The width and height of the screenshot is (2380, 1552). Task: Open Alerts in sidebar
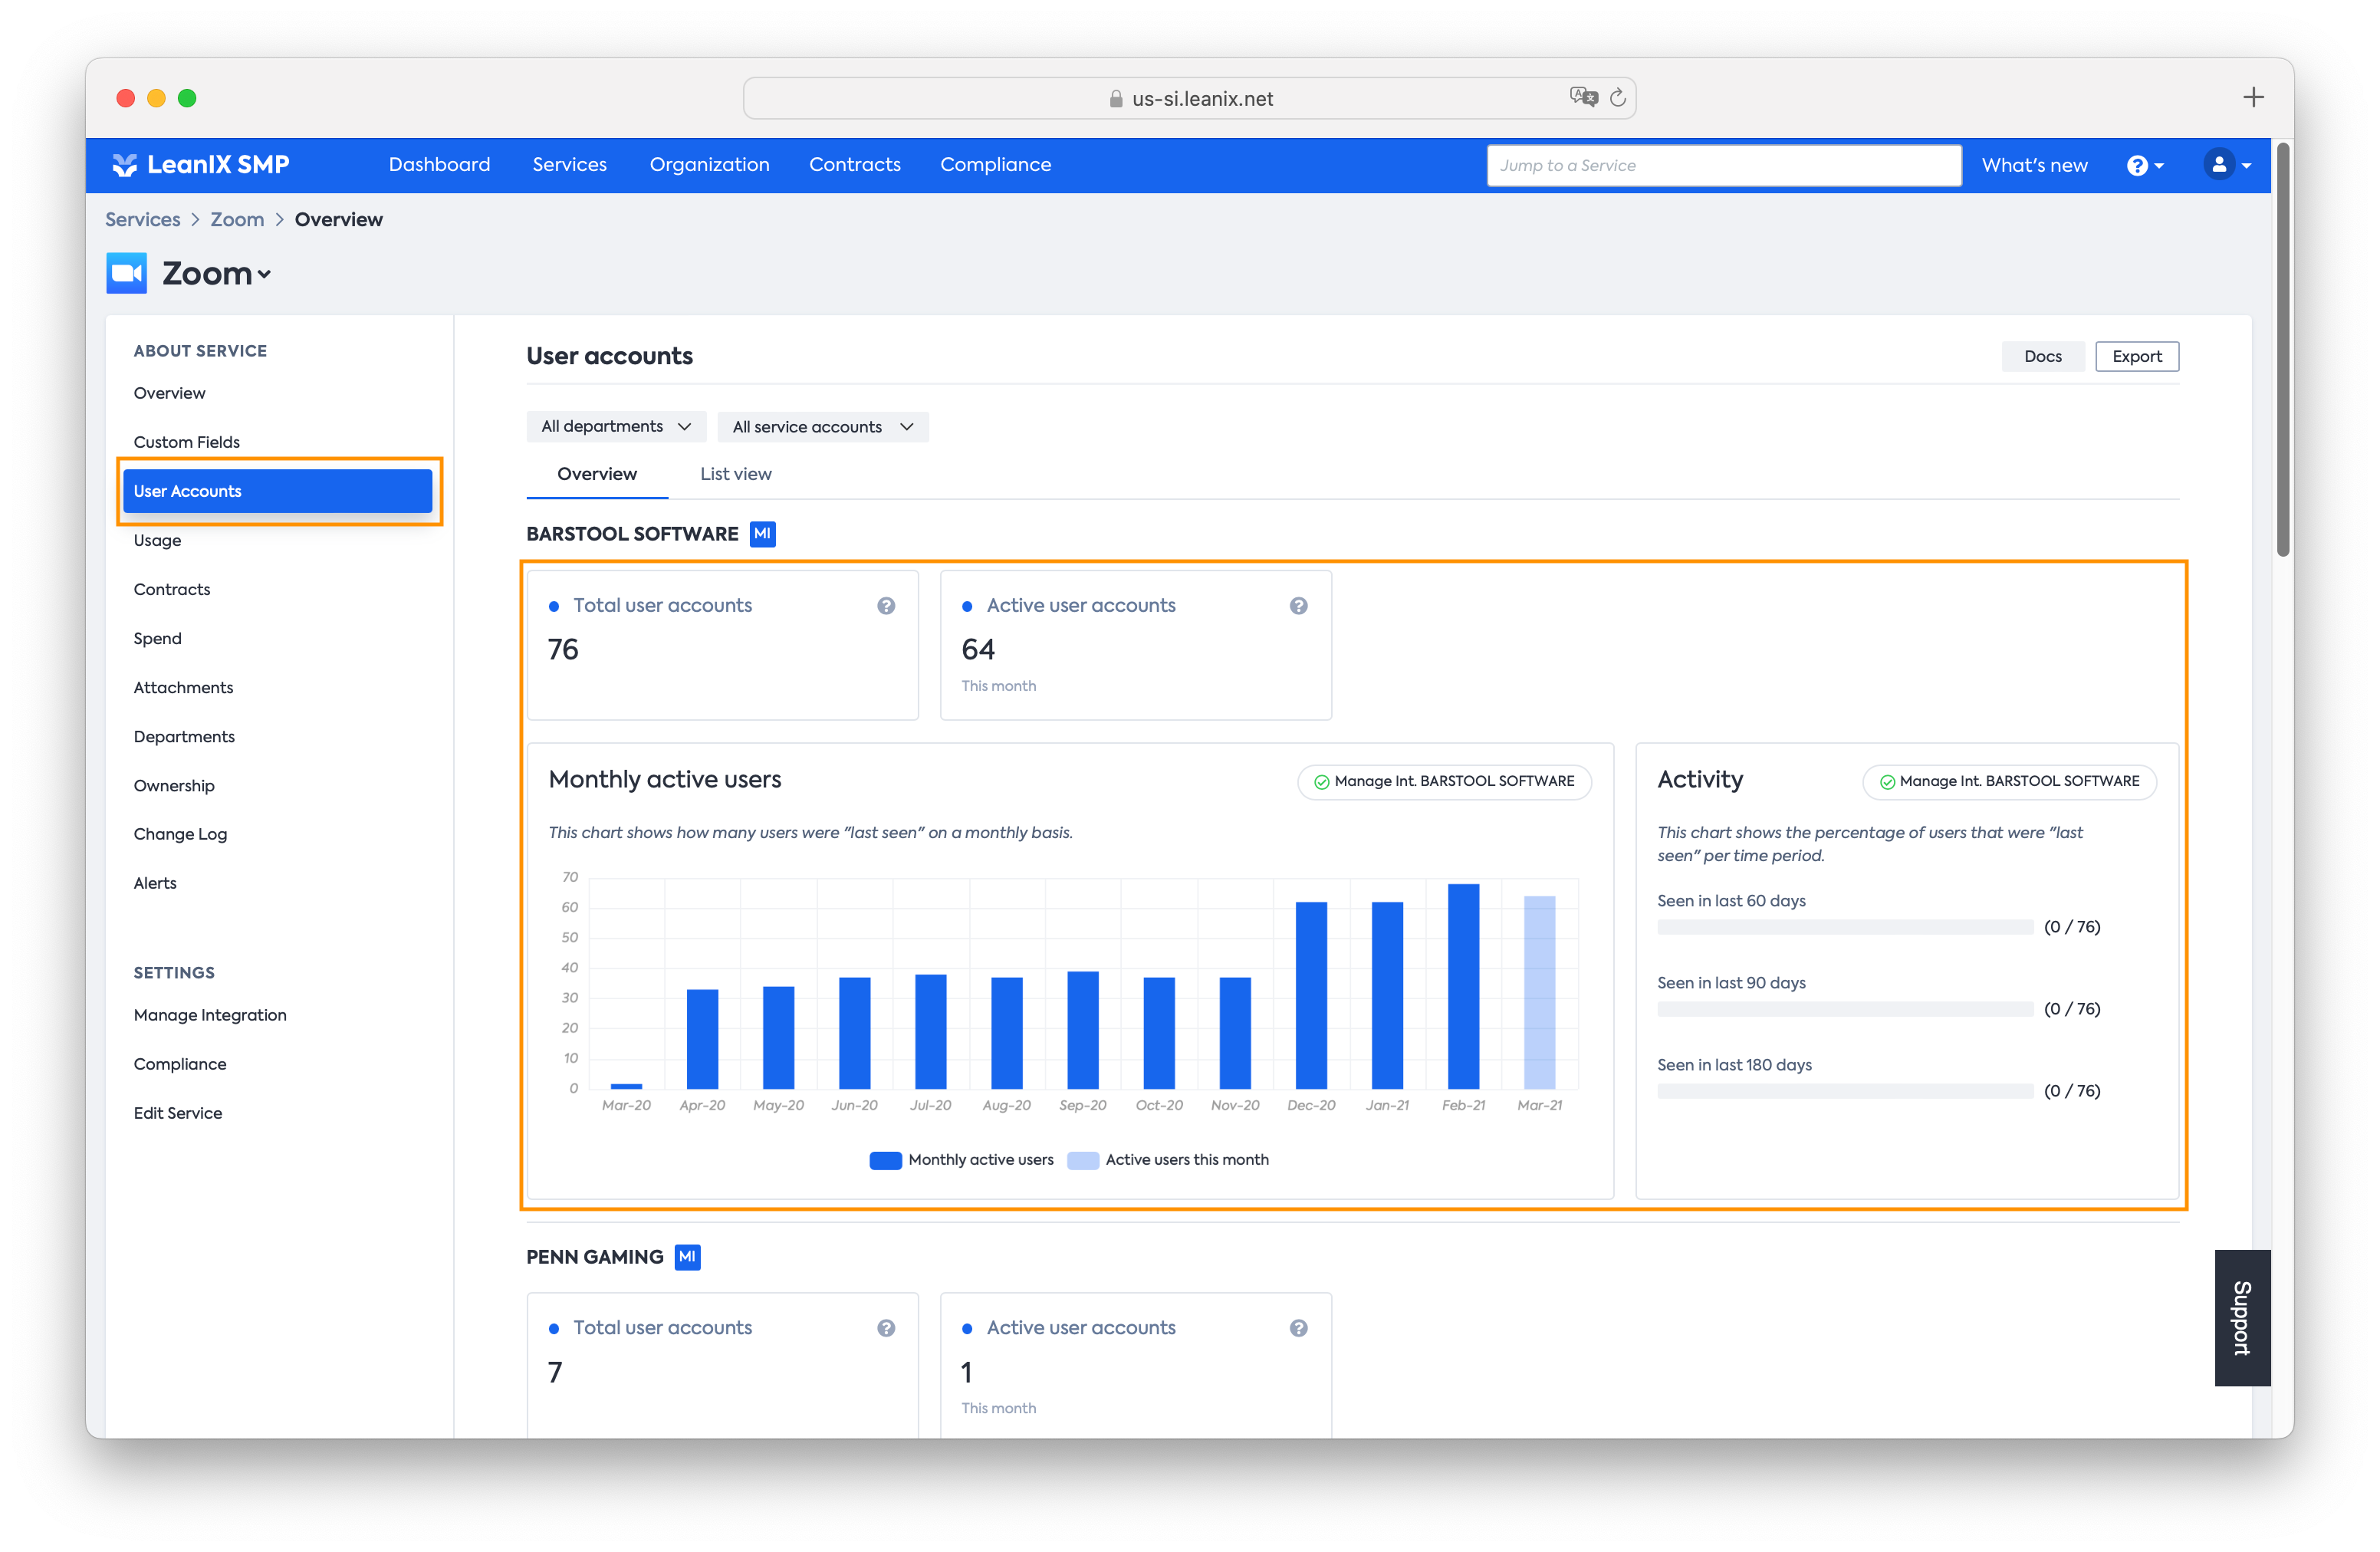(155, 883)
